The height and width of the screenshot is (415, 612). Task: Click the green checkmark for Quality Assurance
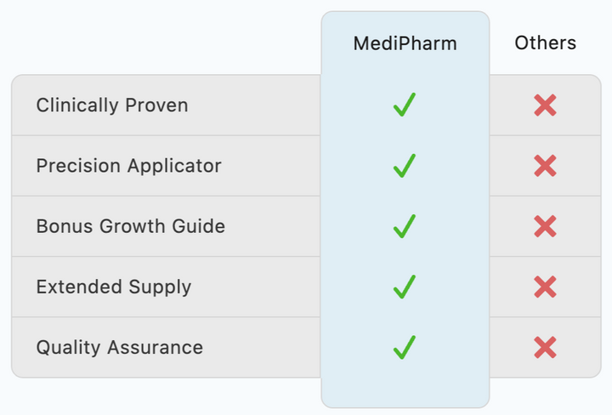tap(405, 347)
